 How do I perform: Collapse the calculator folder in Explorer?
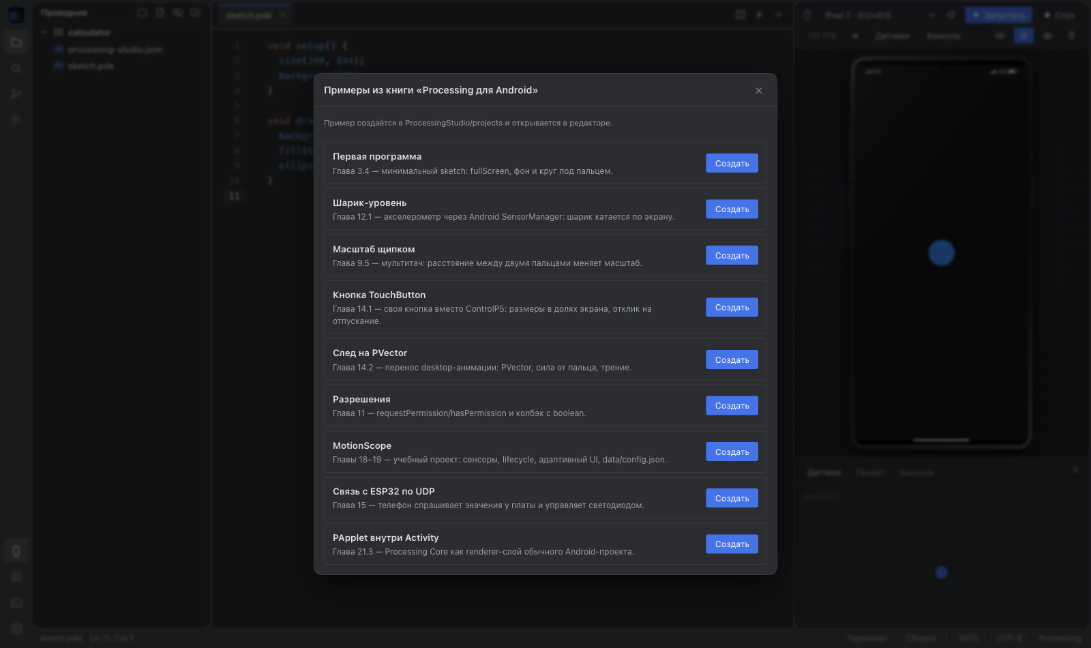(x=44, y=32)
